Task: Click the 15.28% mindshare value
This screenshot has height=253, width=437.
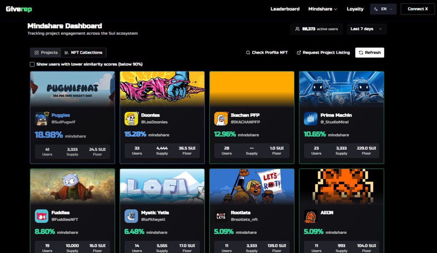Action: (x=135, y=134)
